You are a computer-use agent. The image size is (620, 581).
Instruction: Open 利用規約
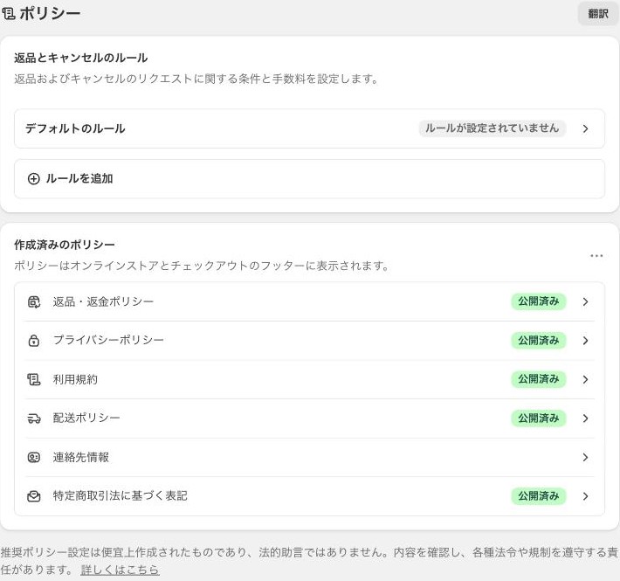pos(309,379)
